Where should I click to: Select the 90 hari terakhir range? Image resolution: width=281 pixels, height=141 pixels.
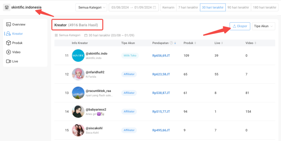(238, 7)
